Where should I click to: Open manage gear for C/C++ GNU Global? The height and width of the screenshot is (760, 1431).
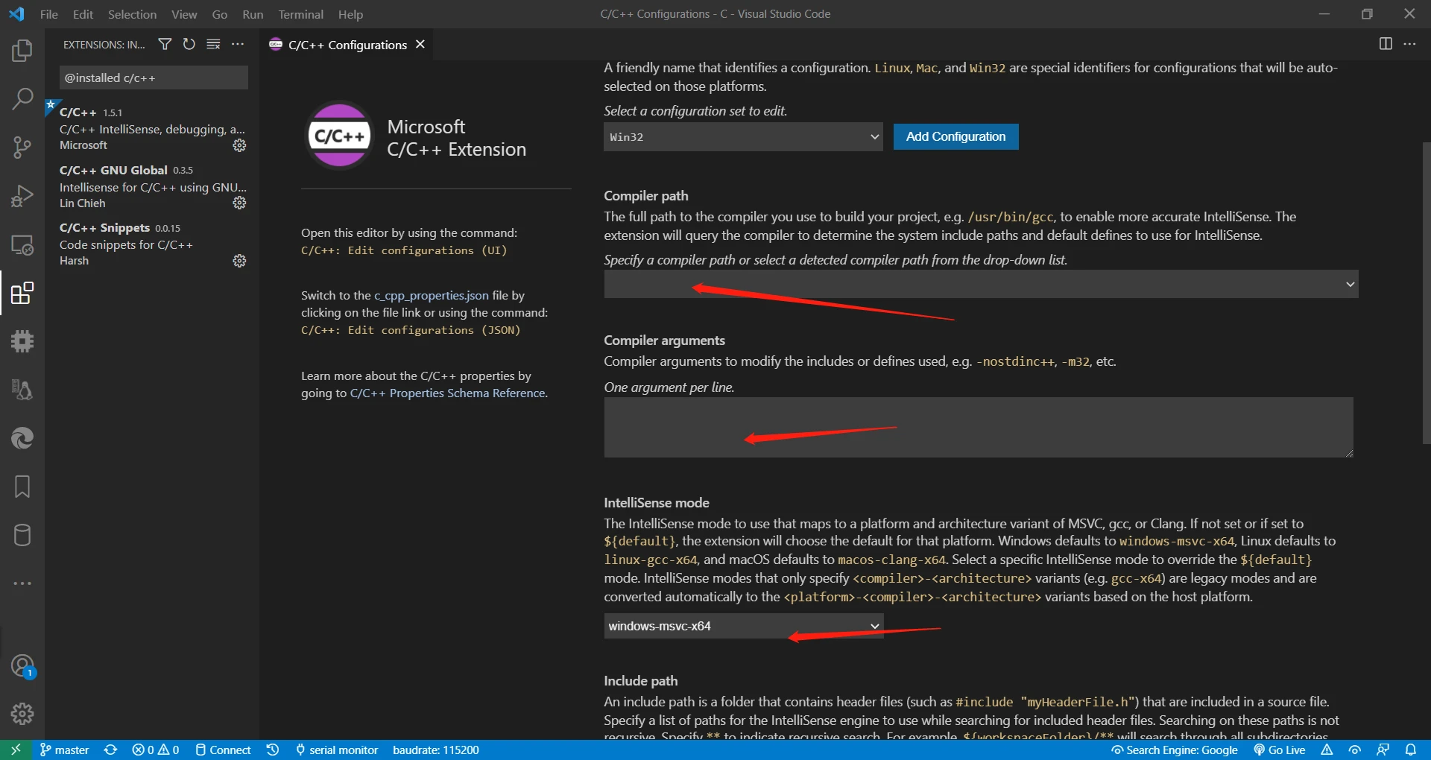point(239,203)
